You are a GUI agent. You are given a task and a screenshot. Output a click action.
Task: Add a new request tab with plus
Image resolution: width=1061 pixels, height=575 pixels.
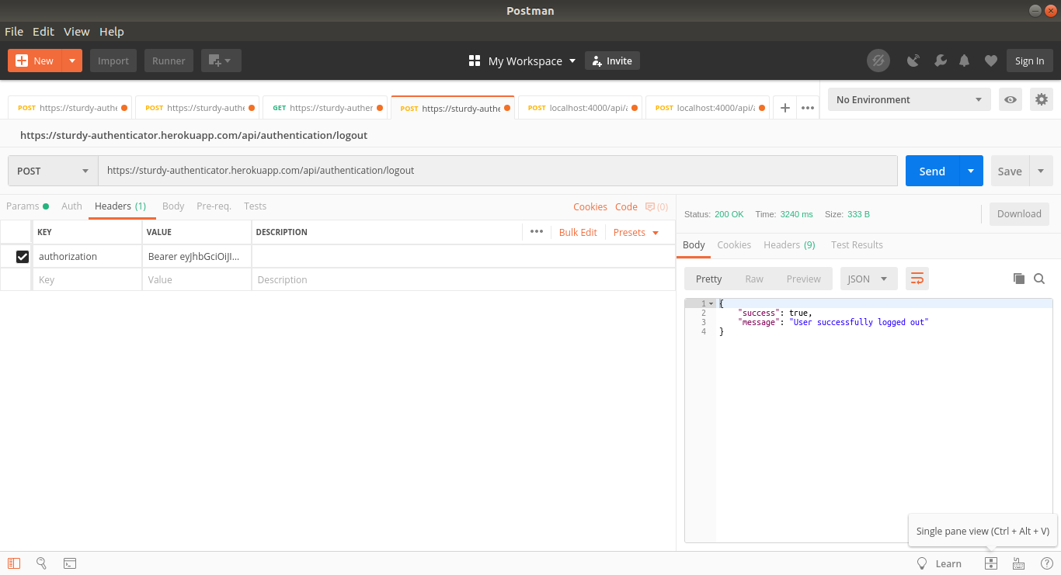pos(784,108)
